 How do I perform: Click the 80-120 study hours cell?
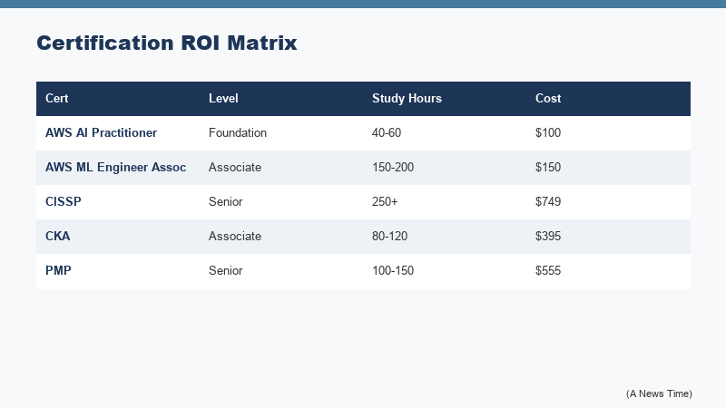coord(390,237)
